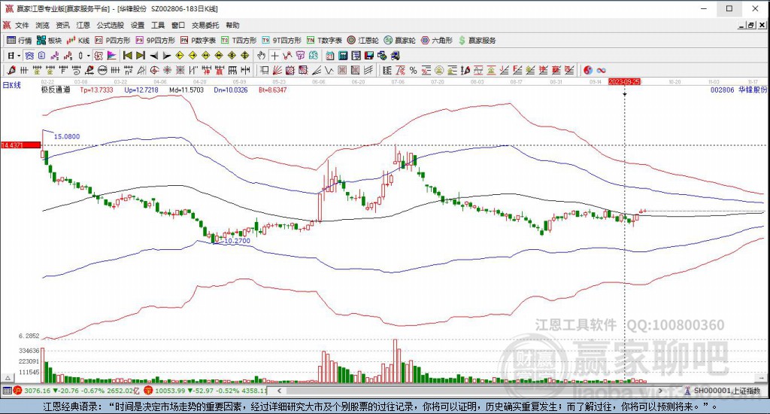Click the black left arrow step icon
Viewport: 770px width, 414px height.
click(153, 56)
